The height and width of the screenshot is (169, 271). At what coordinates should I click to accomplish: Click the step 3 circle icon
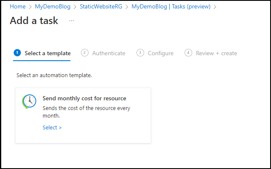140,53
